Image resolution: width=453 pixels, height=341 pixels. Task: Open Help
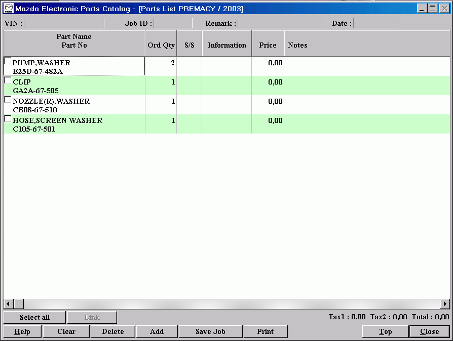[22, 331]
